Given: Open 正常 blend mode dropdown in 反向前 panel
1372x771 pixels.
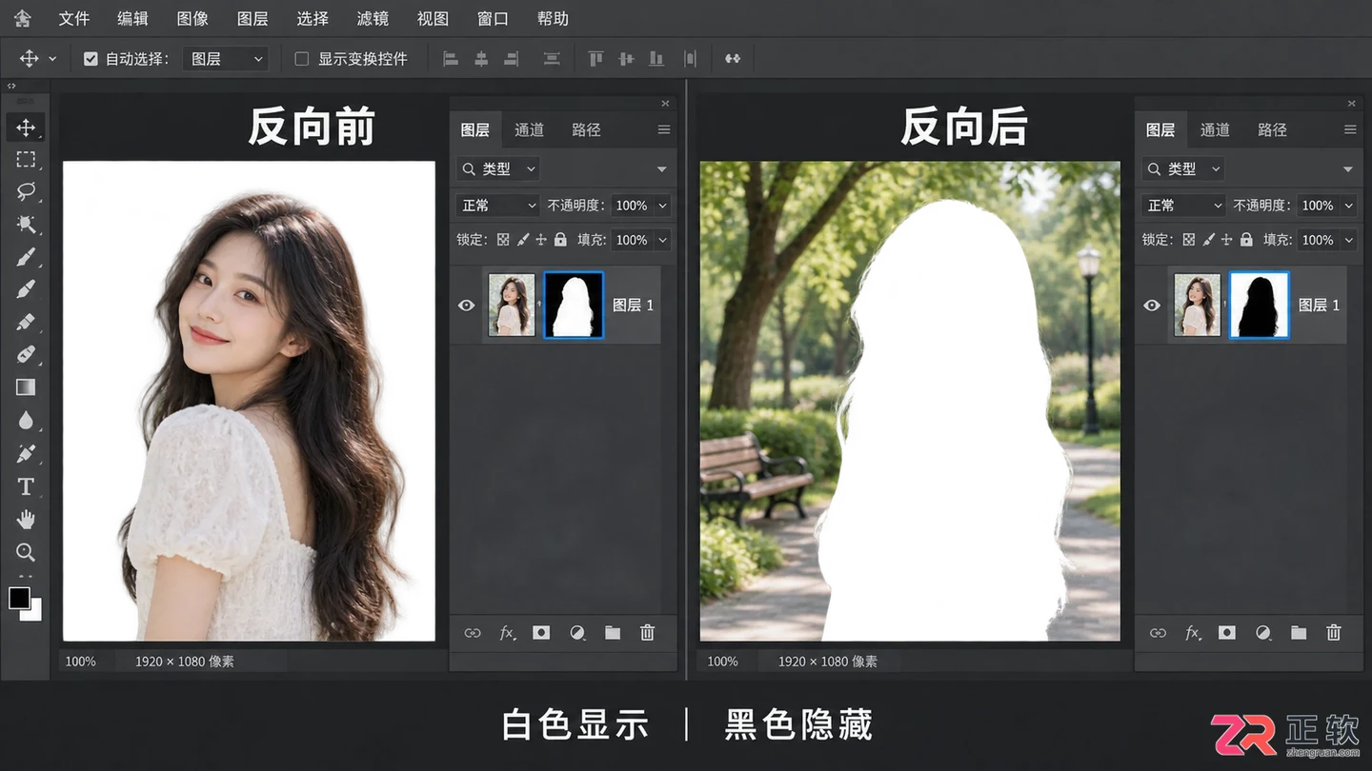Looking at the screenshot, I should point(498,206).
